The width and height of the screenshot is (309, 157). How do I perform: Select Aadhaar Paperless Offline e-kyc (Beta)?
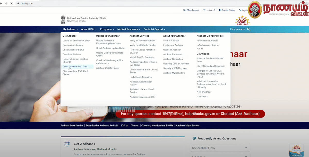(143, 64)
